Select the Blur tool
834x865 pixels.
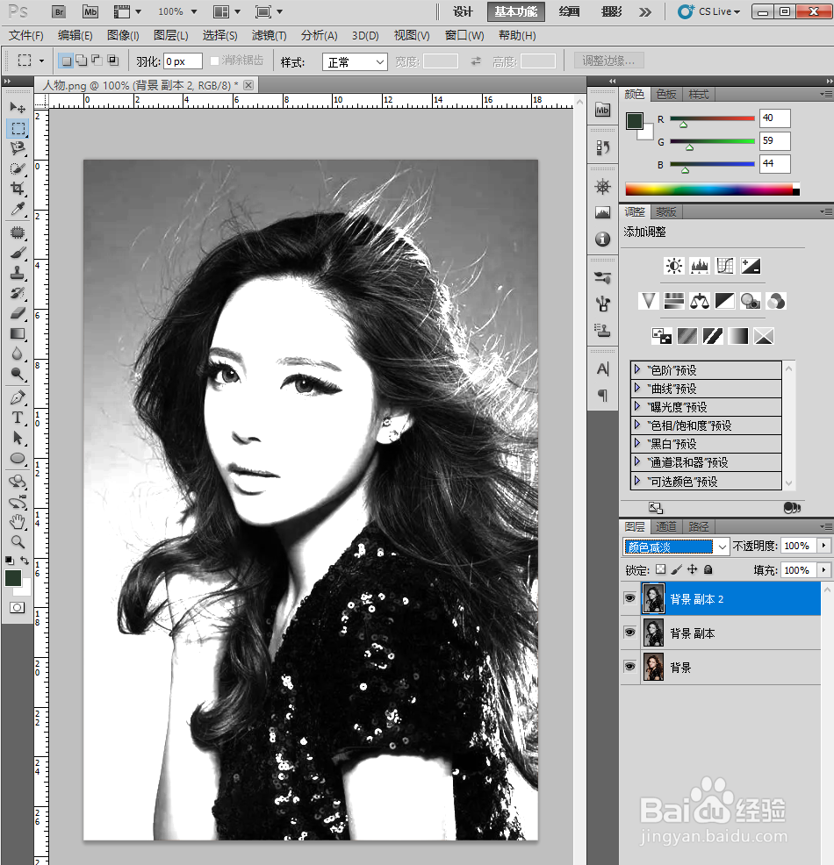pyautogui.click(x=18, y=353)
